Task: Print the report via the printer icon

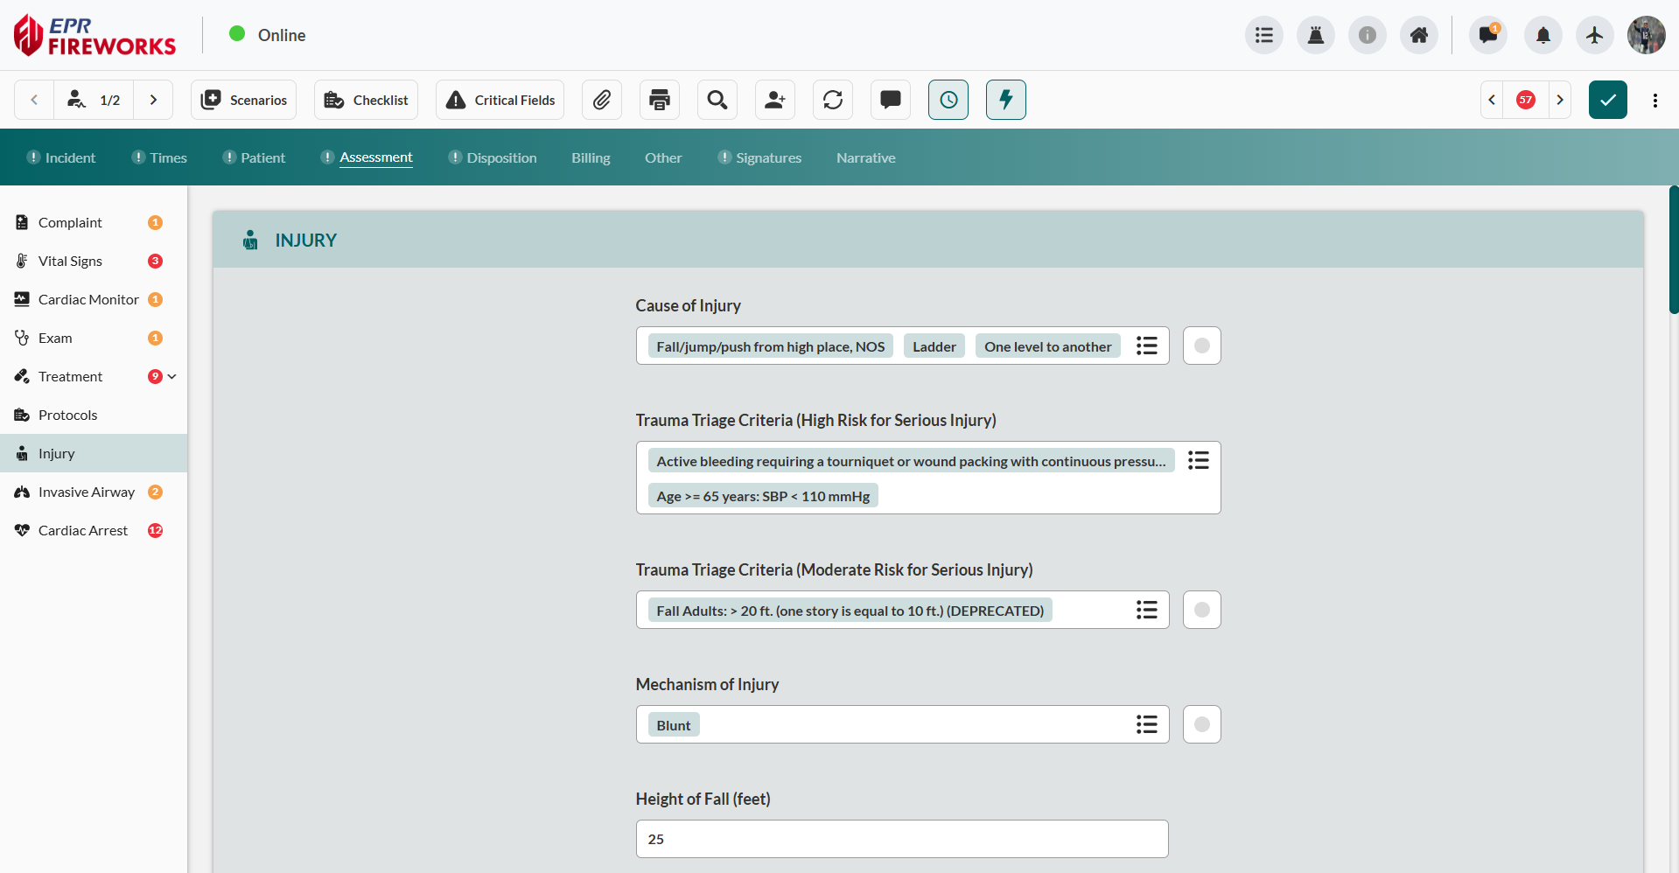Action: [x=659, y=100]
